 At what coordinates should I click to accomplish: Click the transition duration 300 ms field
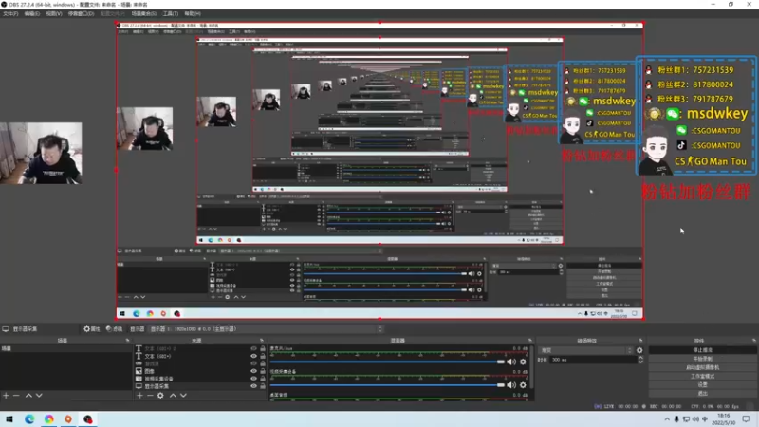pyautogui.click(x=594, y=360)
